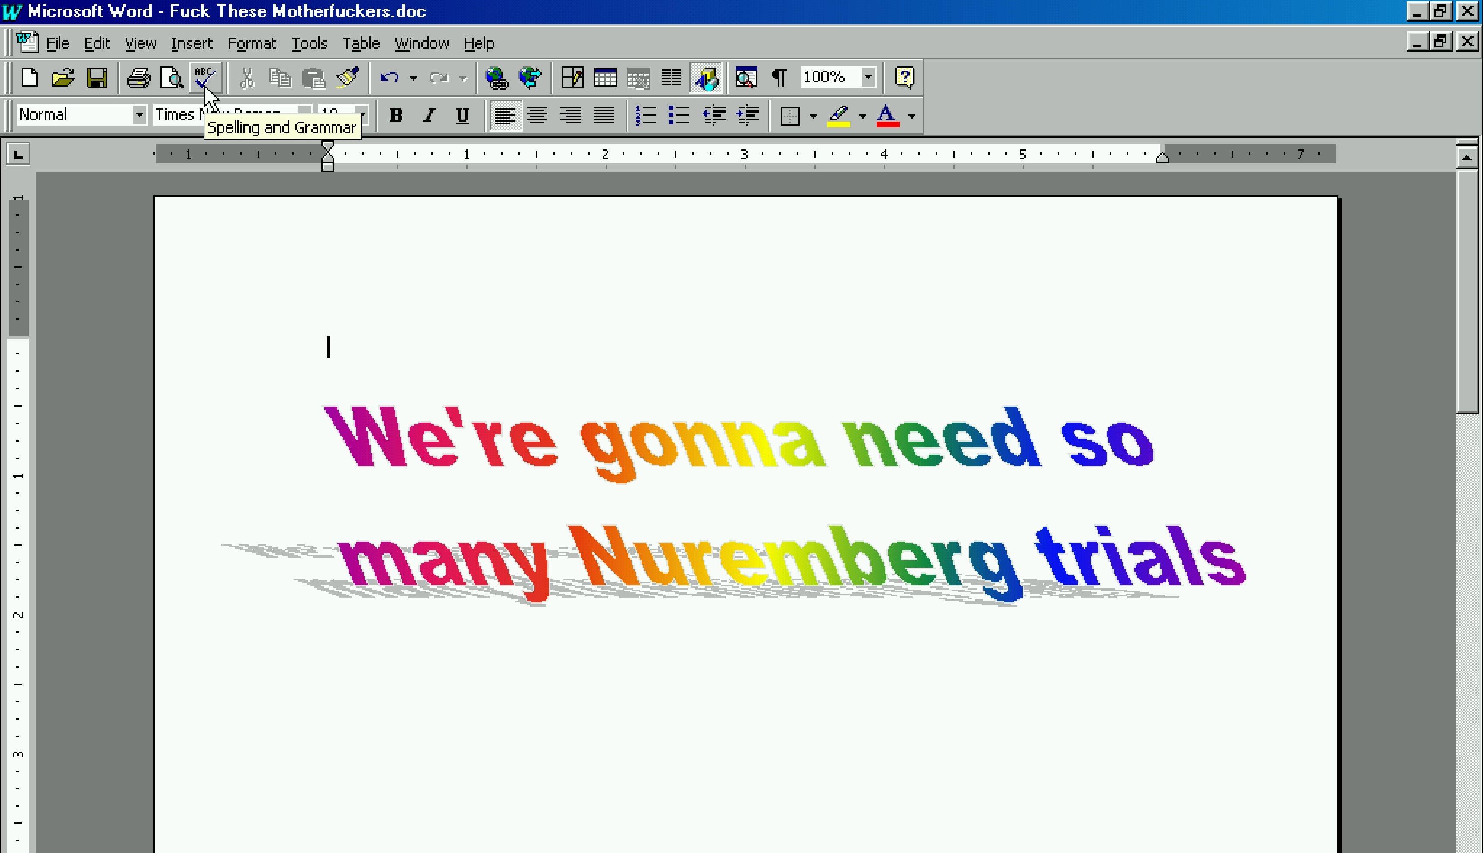Open the Office Assistant help icon
1483x853 pixels.
(x=904, y=77)
